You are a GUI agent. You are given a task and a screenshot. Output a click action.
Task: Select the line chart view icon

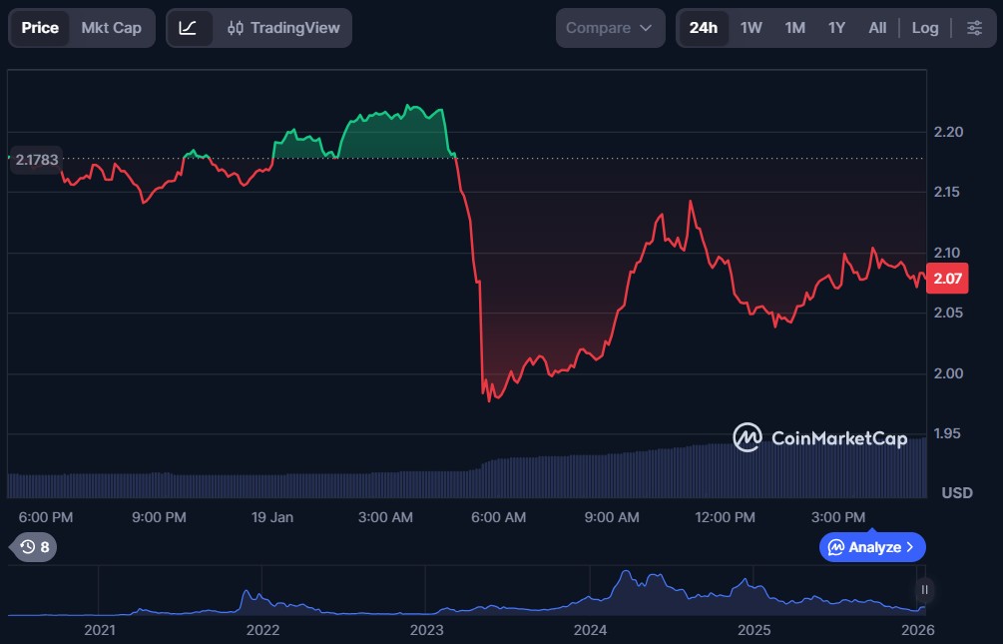(188, 28)
